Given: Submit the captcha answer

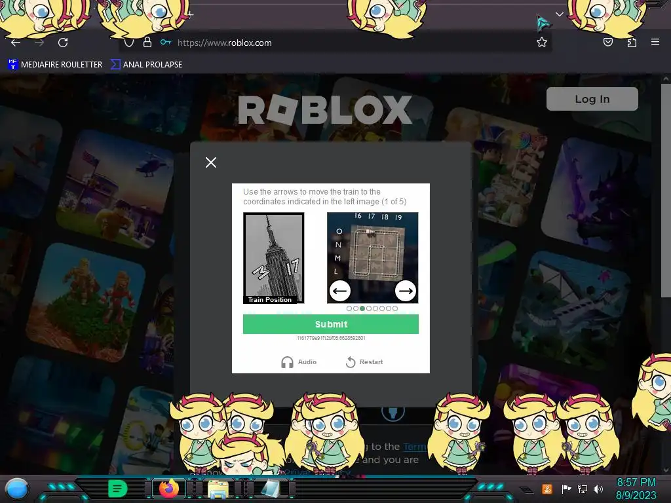Looking at the screenshot, I should 331,324.
